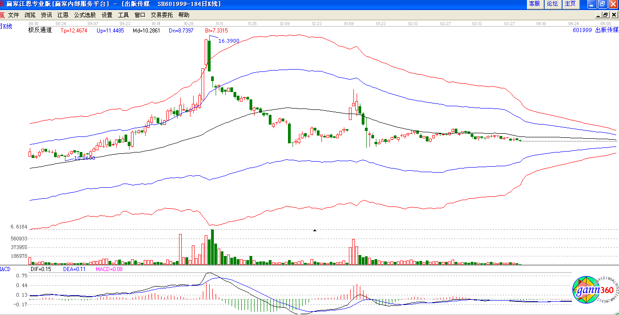
Task: Click the 6.6164 axis value
Action: click(19, 227)
